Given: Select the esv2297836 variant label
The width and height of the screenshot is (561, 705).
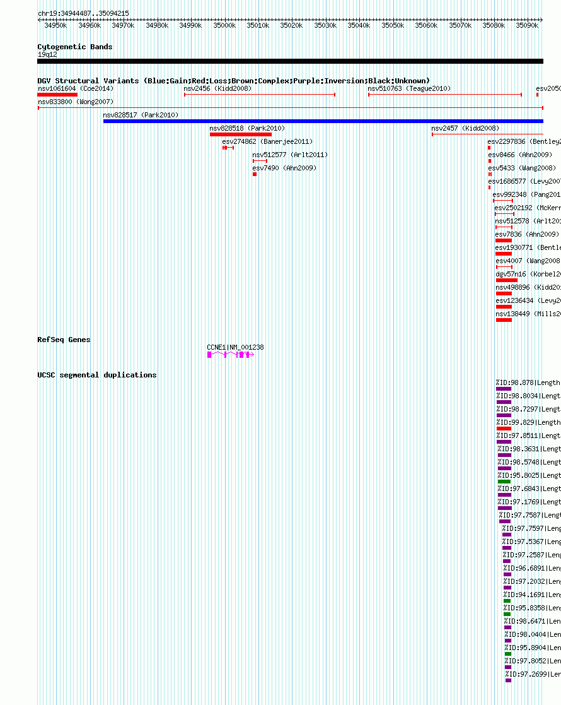Looking at the screenshot, I should coord(524,141).
